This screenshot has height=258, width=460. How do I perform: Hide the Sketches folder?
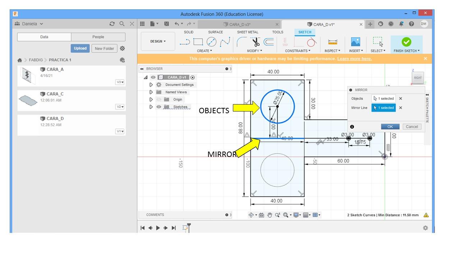tap(159, 107)
